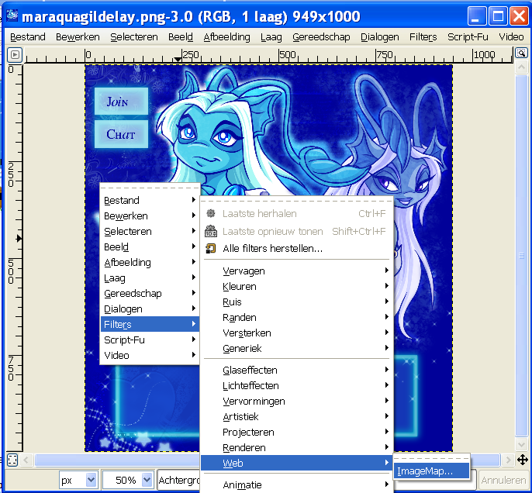This screenshot has width=532, height=493.
Task: Open Laag in the menu bar
Action: 271,37
